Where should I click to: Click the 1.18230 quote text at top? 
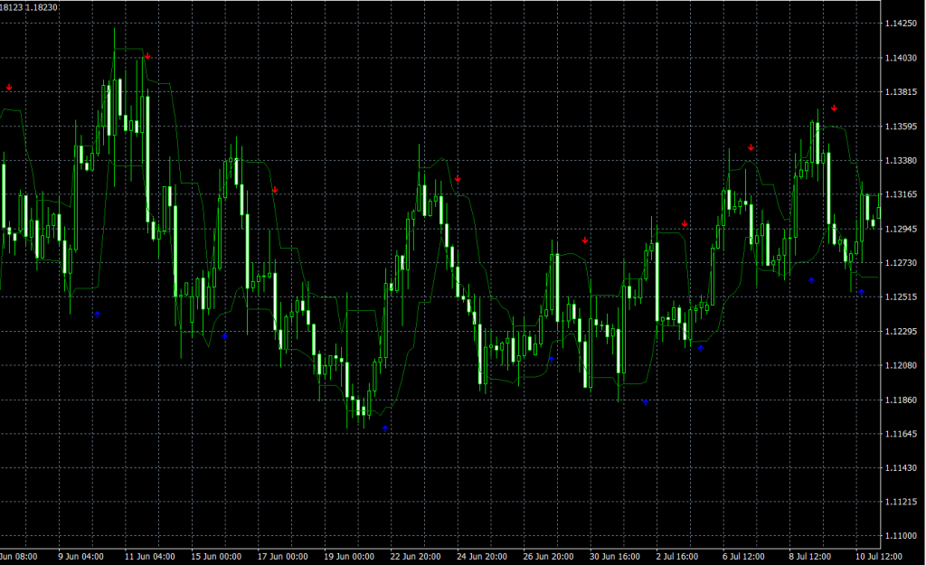tap(42, 7)
